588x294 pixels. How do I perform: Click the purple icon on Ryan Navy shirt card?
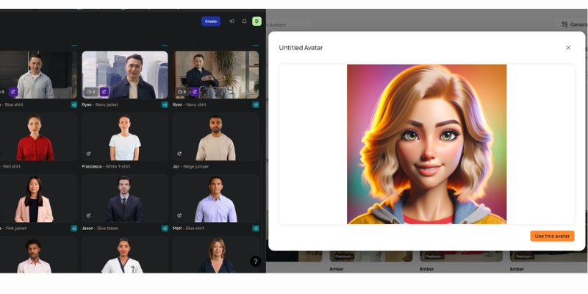(195, 92)
